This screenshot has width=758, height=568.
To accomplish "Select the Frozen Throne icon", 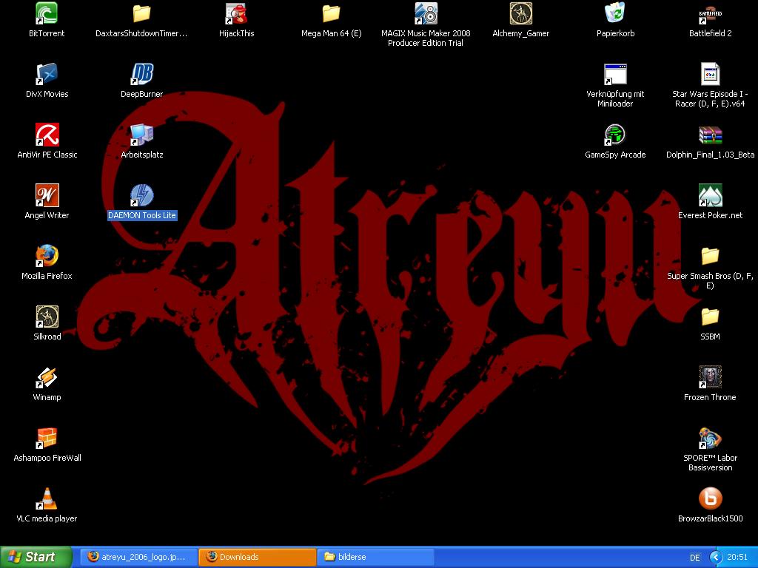I will pos(710,378).
